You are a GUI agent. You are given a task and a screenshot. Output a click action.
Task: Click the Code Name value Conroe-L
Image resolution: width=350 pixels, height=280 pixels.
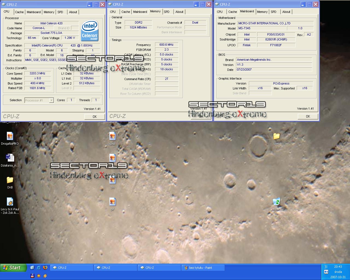click(x=39, y=28)
